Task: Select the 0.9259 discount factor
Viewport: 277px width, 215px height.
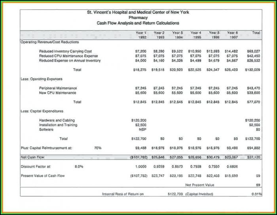Action: (x=159, y=166)
